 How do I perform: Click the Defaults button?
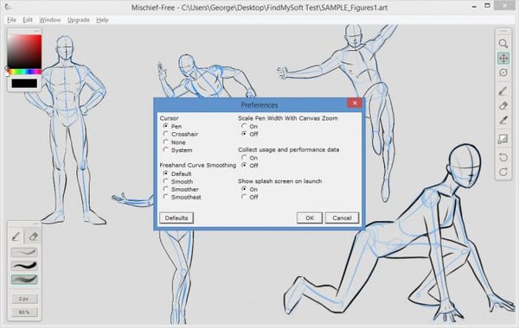(x=176, y=218)
